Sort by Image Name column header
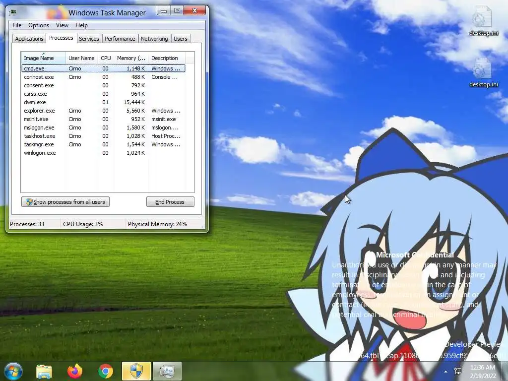This screenshot has height=381, width=508. (x=43, y=58)
